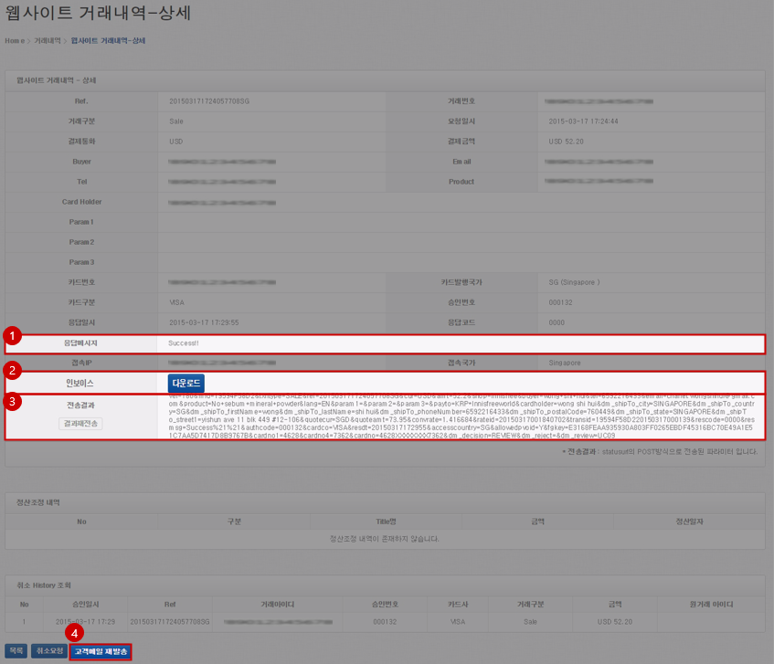Select history row Ref 20150317172405770SSG
Screen dimensions: 774x664
click(170, 622)
